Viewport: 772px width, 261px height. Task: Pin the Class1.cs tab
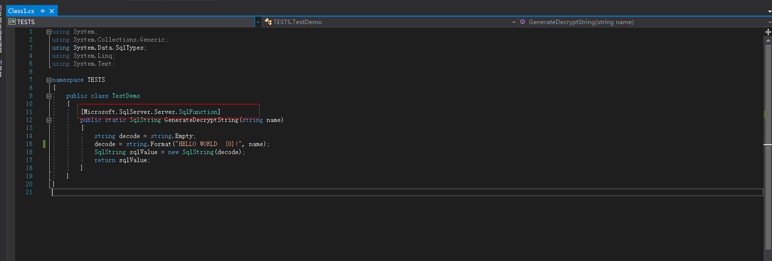click(42, 11)
